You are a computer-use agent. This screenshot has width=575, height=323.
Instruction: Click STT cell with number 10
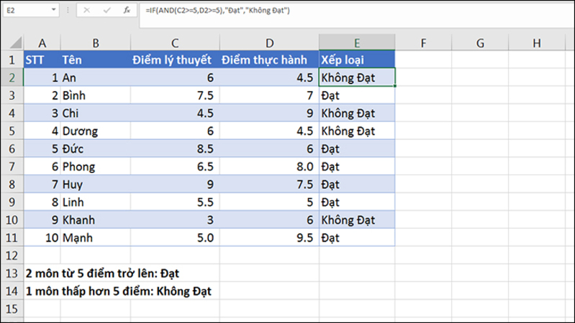tap(42, 238)
